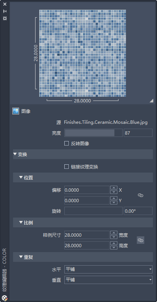This screenshot has width=157, height=302.
Task: Toggle palette auto-hide icon
Action: tap(5, 11)
